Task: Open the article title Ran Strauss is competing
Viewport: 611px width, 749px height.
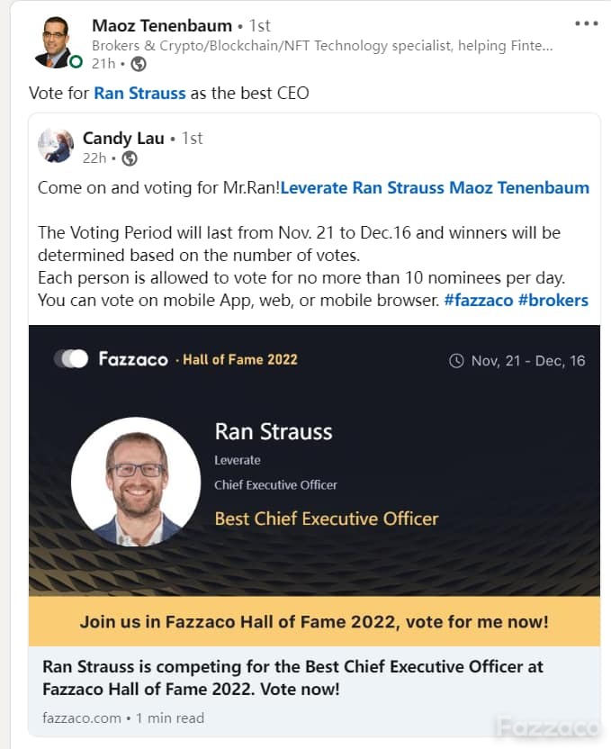Action: pyautogui.click(x=292, y=678)
